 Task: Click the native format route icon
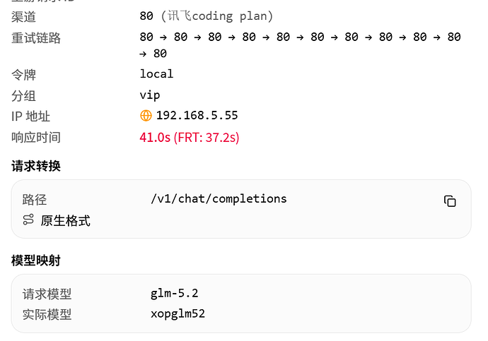click(28, 220)
